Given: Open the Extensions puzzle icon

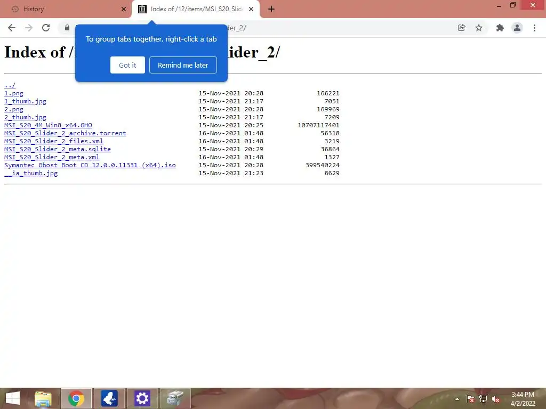Looking at the screenshot, I should click(x=500, y=28).
